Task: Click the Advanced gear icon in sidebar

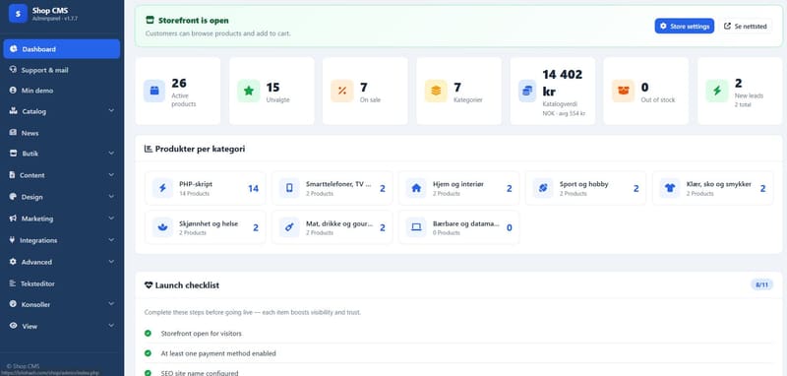Action: click(x=13, y=262)
